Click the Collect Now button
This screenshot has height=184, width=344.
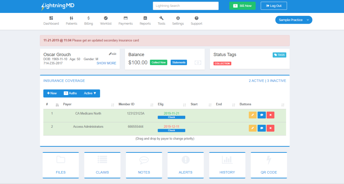159,62
